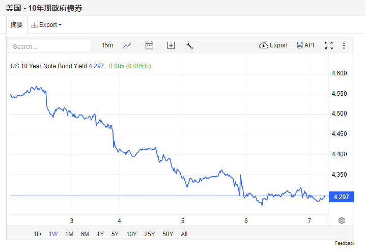Select the 1Y time range
Screen dimensions: 365x251
click(x=100, y=234)
